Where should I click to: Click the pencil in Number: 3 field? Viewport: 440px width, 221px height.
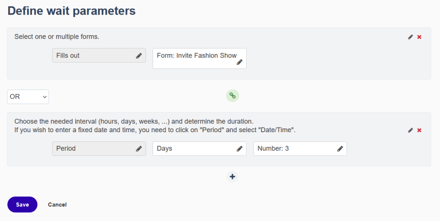click(x=340, y=149)
